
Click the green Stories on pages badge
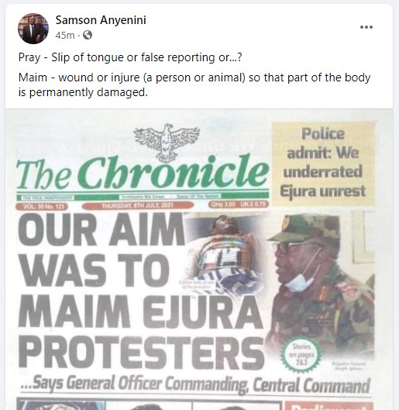[301, 354]
